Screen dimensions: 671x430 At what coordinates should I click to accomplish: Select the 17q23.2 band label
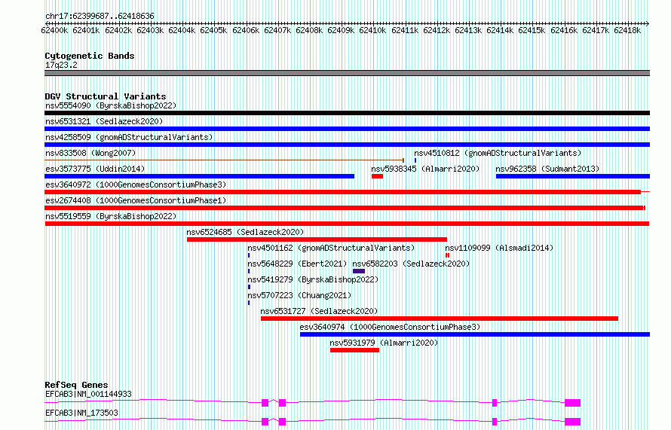tap(61, 65)
